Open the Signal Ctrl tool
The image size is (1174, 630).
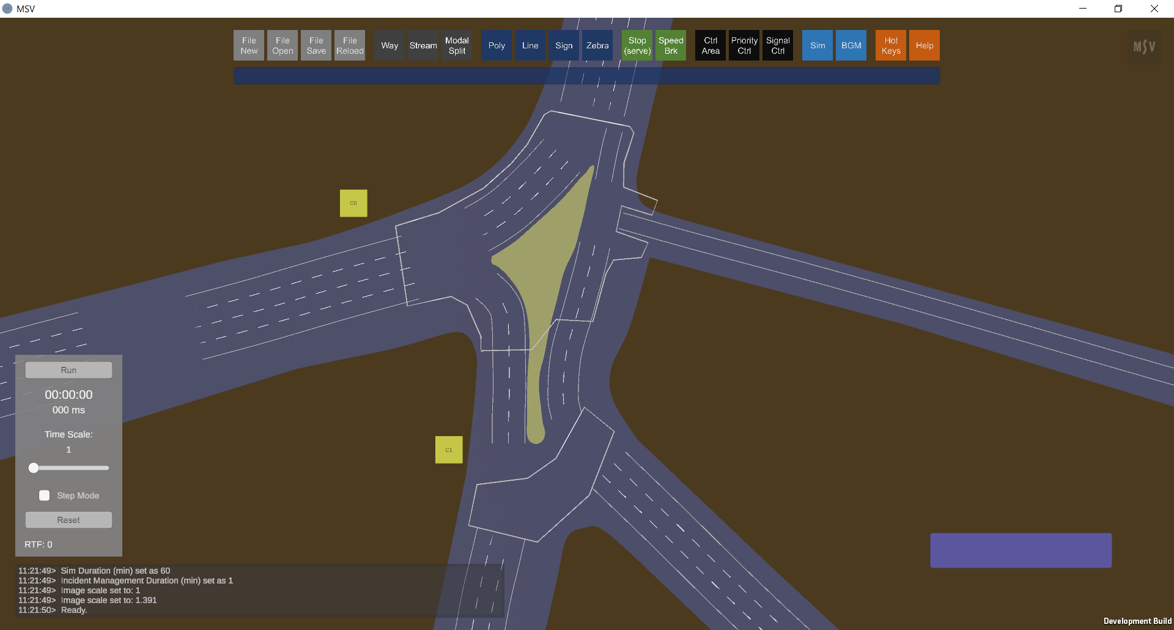[x=778, y=46]
